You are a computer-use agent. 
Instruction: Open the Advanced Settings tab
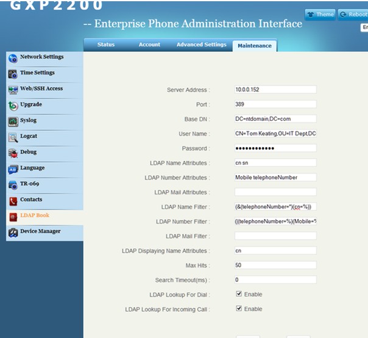coord(202,45)
